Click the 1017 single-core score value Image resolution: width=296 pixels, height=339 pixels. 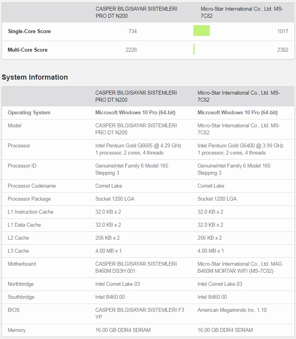click(x=283, y=32)
